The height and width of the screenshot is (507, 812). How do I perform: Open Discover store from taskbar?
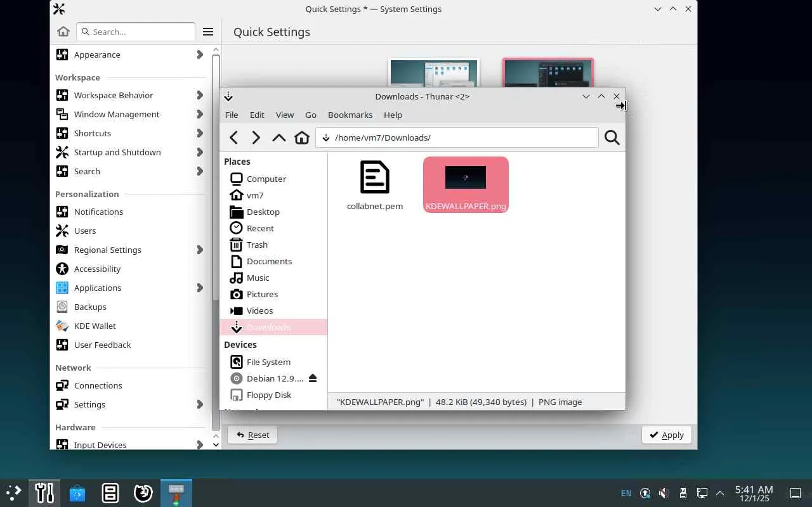pyautogui.click(x=77, y=492)
